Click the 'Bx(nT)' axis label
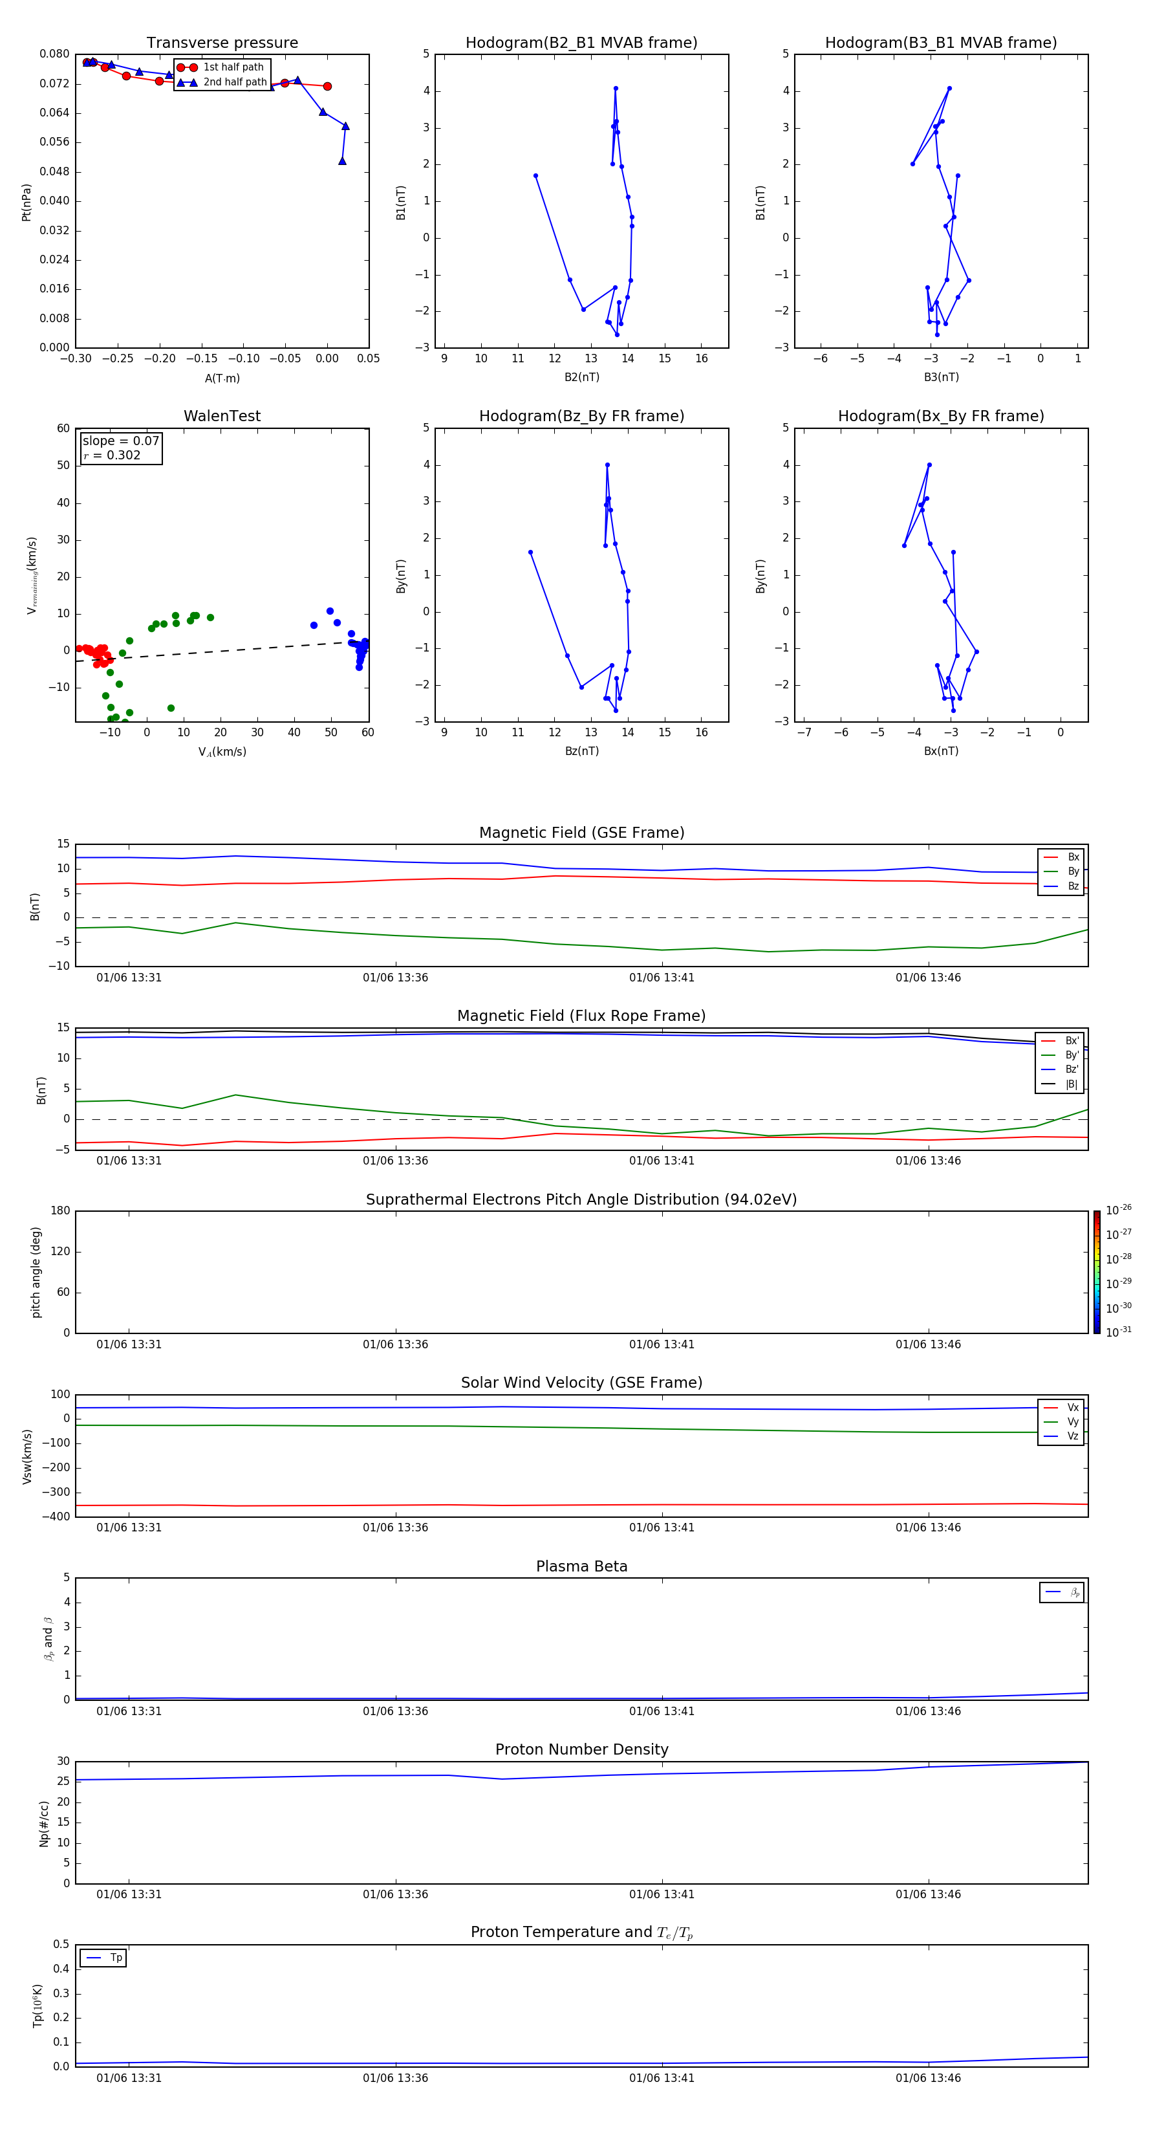 click(x=941, y=751)
